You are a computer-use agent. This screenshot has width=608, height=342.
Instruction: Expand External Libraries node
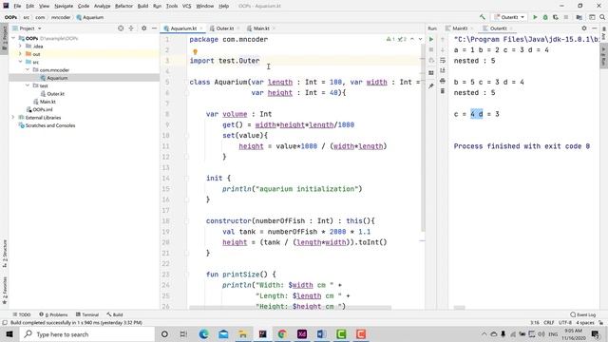[13, 117]
